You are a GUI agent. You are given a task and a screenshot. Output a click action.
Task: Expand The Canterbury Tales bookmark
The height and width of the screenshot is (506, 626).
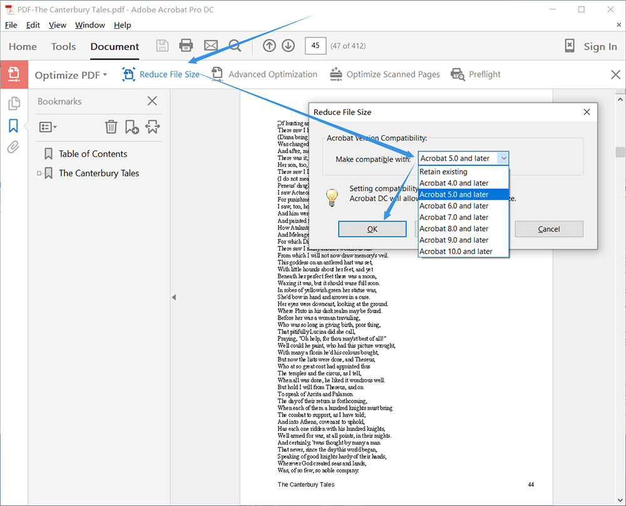tap(39, 173)
